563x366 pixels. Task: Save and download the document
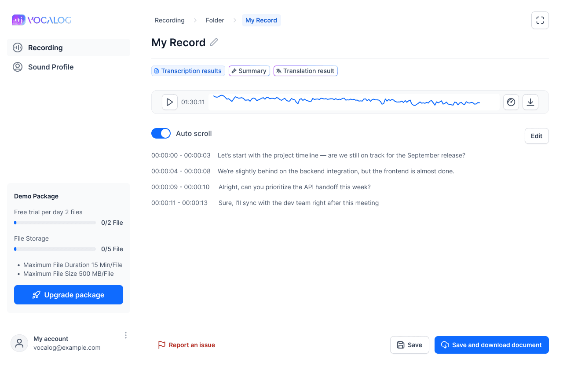point(491,345)
